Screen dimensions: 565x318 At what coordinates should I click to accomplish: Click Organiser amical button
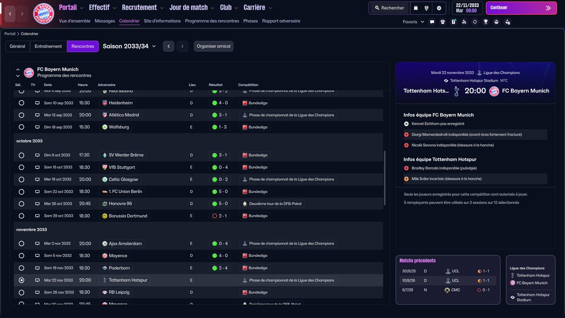pos(213,46)
